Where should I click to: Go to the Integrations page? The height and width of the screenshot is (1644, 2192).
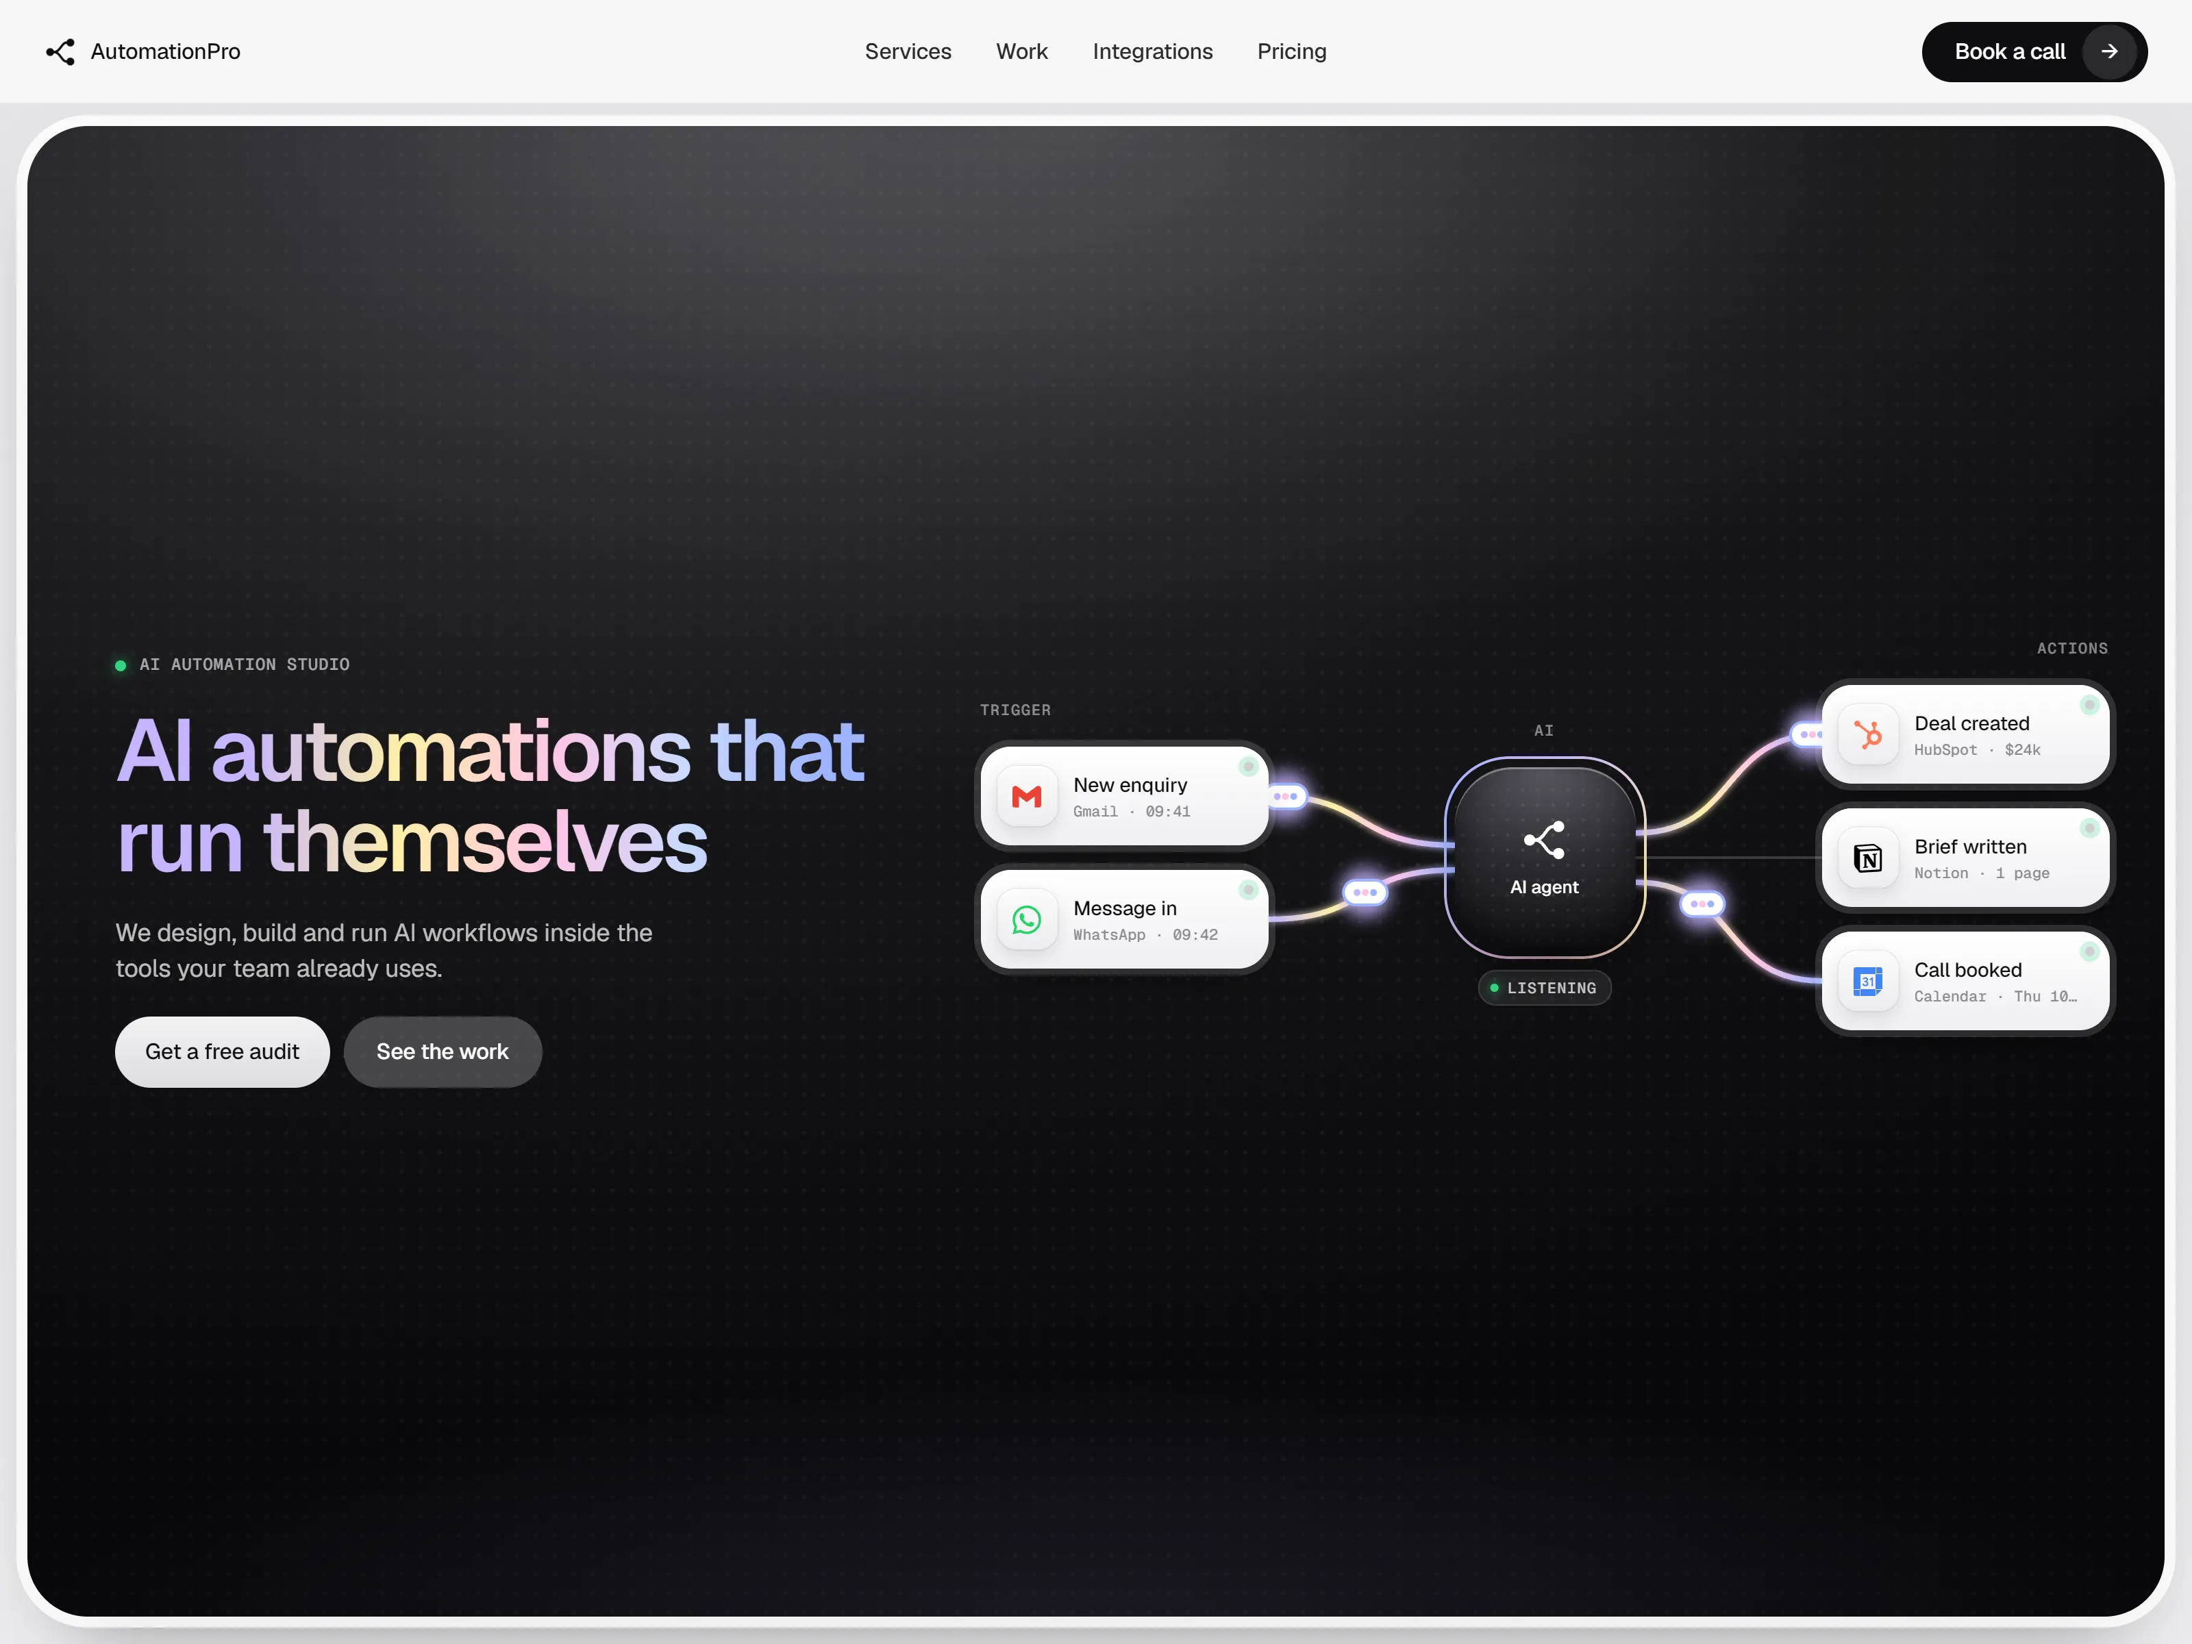click(1152, 51)
